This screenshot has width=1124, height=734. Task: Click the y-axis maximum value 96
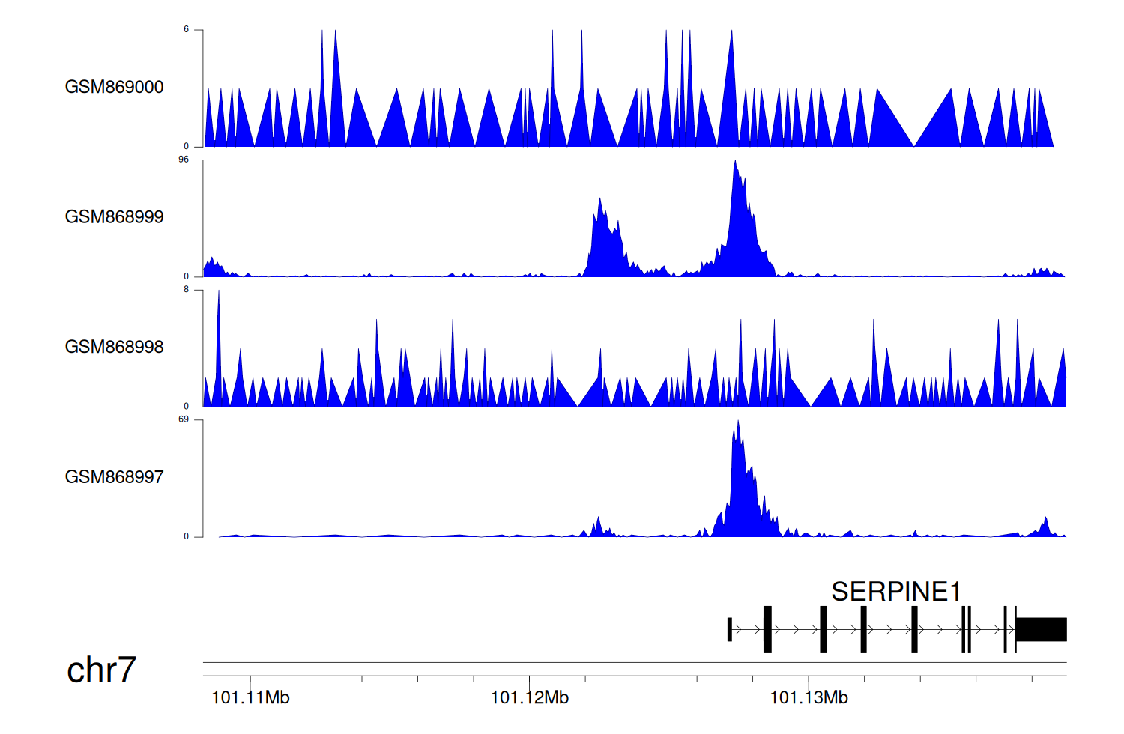184,160
